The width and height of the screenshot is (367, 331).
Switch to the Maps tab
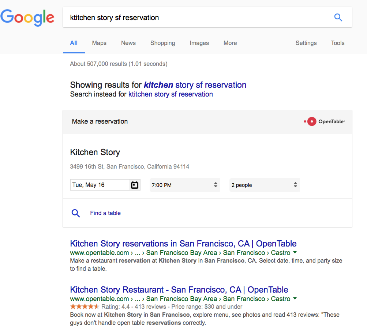(x=99, y=43)
